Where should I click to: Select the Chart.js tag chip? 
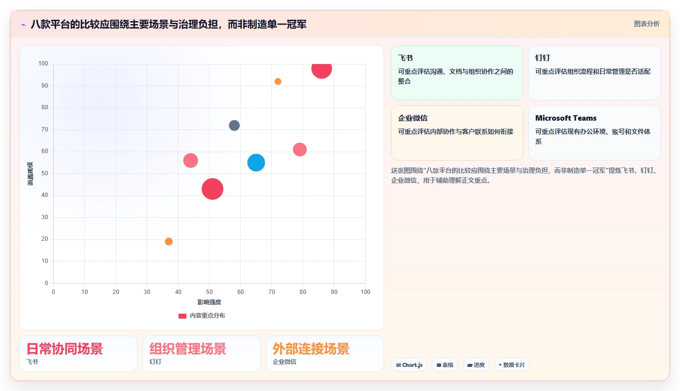click(409, 365)
